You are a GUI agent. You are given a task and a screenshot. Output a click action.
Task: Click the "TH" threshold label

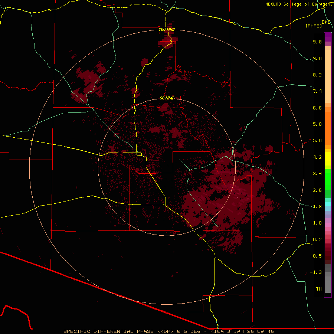tap(319, 289)
